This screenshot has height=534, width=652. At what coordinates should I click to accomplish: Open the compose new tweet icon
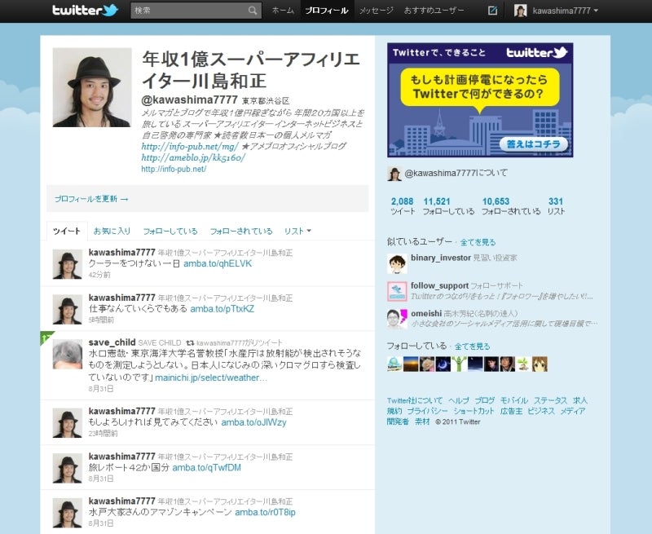pos(492,11)
